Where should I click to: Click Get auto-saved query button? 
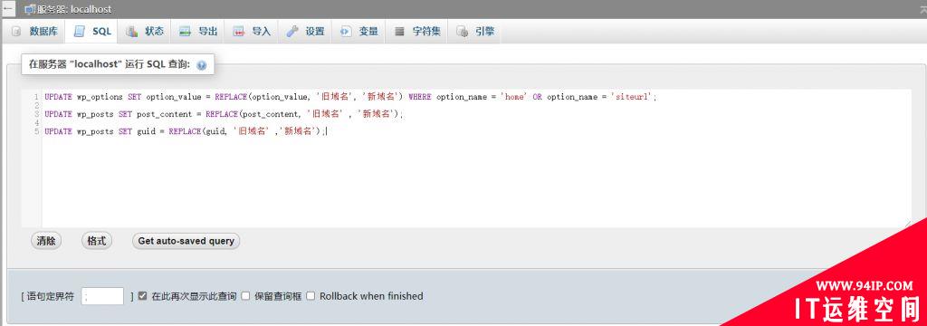186,241
